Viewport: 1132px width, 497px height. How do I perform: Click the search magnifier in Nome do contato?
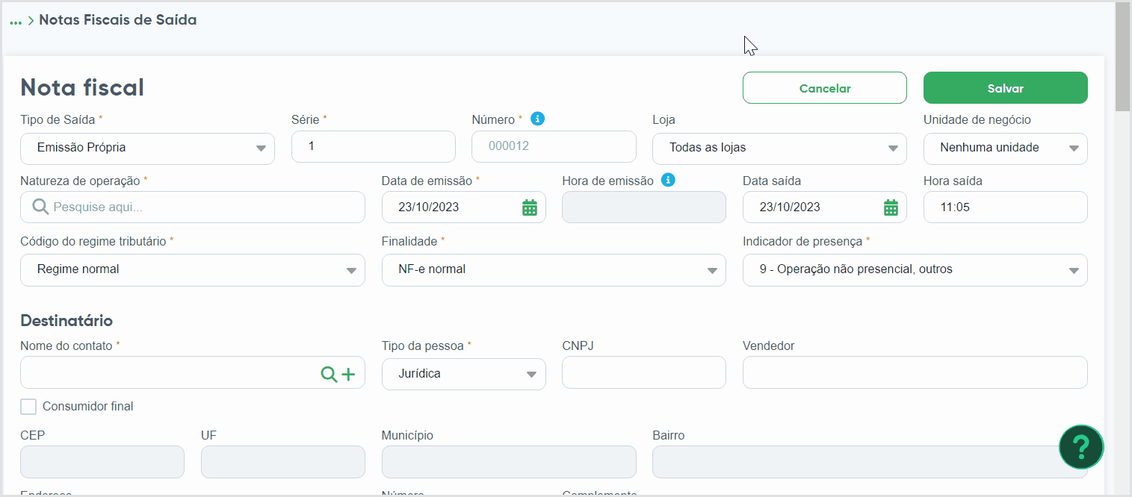click(x=329, y=374)
